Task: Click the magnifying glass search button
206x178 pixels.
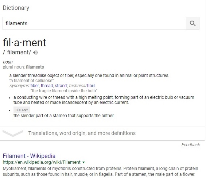Action: click(193, 23)
